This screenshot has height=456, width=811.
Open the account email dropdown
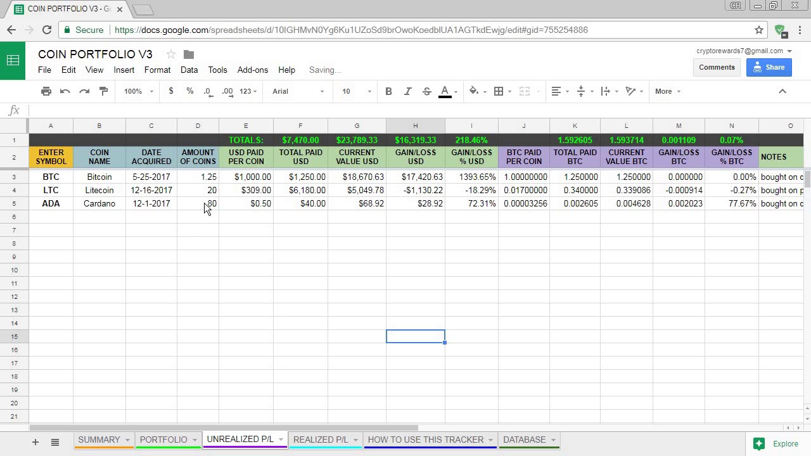pyautogui.click(x=744, y=51)
